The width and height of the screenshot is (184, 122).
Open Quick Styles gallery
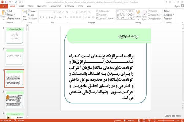click(x=144, y=15)
